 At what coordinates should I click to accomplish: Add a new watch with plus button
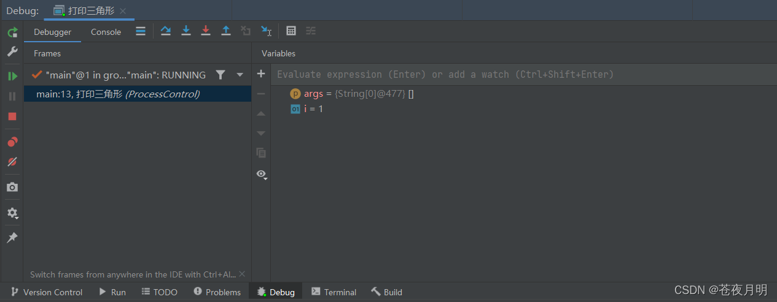[261, 74]
